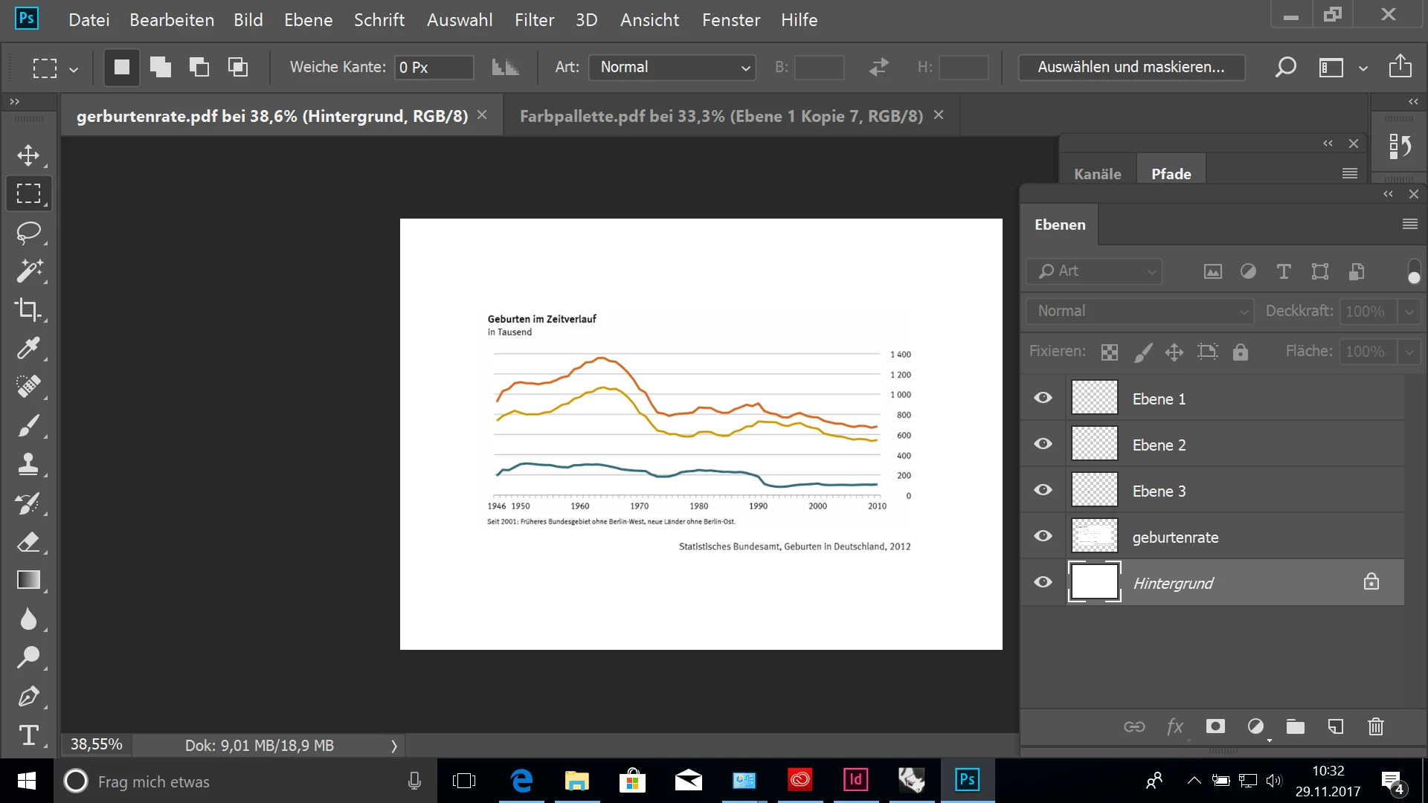The height and width of the screenshot is (803, 1428).
Task: Expand the Deckkraft opacity dropdown arrow
Action: (1409, 312)
